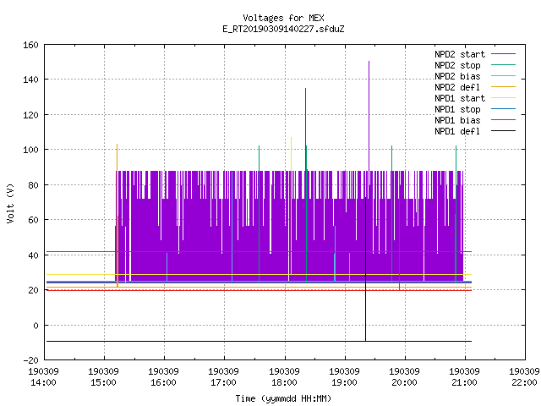Click the 140 y-axis tick label

click(30, 80)
